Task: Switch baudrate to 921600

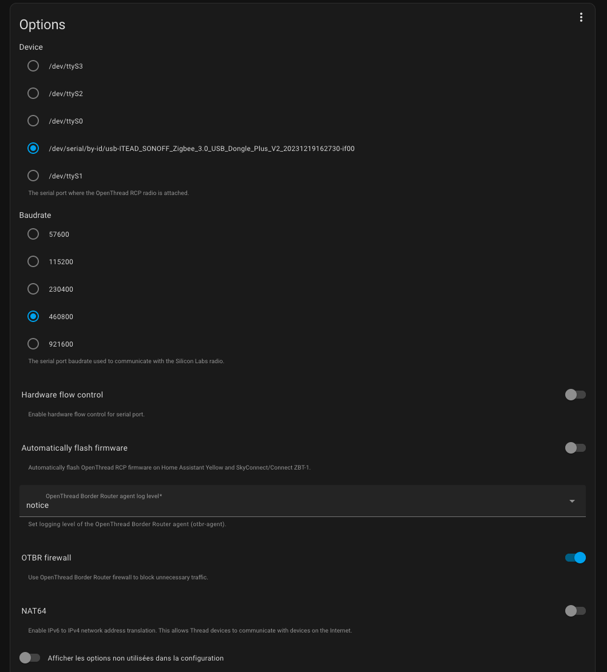Action: tap(33, 344)
